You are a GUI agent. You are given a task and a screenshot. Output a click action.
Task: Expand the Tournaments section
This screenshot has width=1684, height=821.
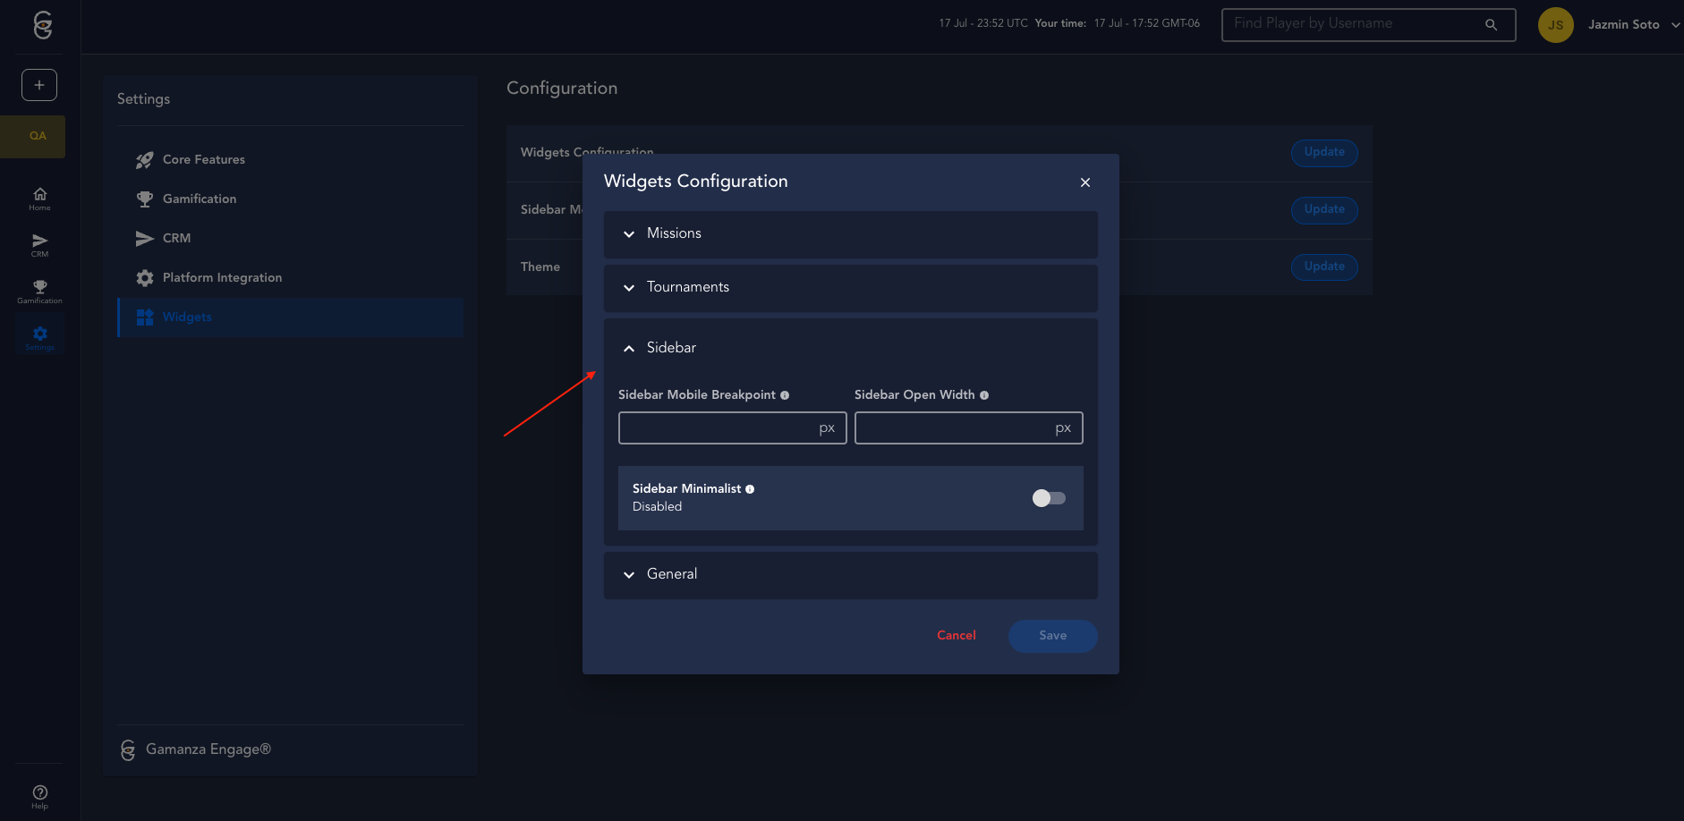pyautogui.click(x=850, y=288)
